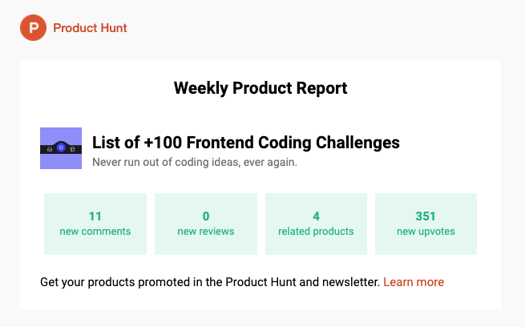Image resolution: width=525 pixels, height=327 pixels.
Task: Click the 'Never run out of coding ideas' tagline
Action: (195, 163)
